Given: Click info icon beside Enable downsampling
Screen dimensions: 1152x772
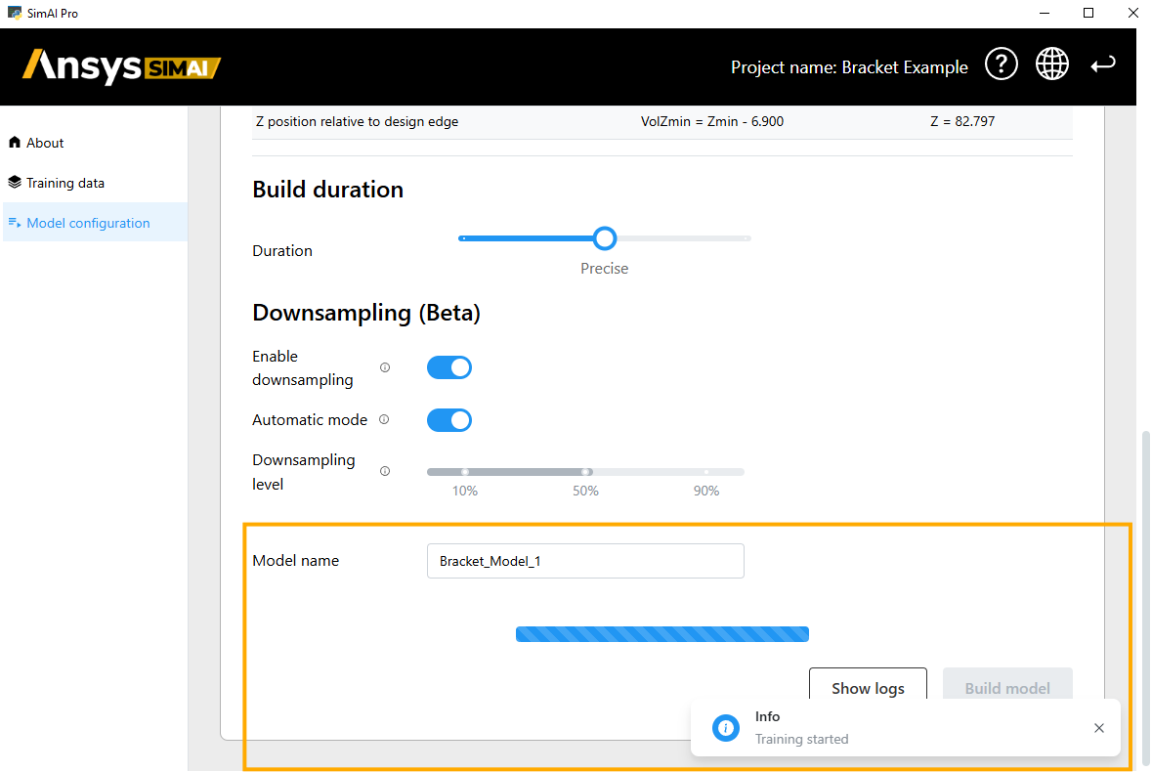Looking at the screenshot, I should (385, 367).
